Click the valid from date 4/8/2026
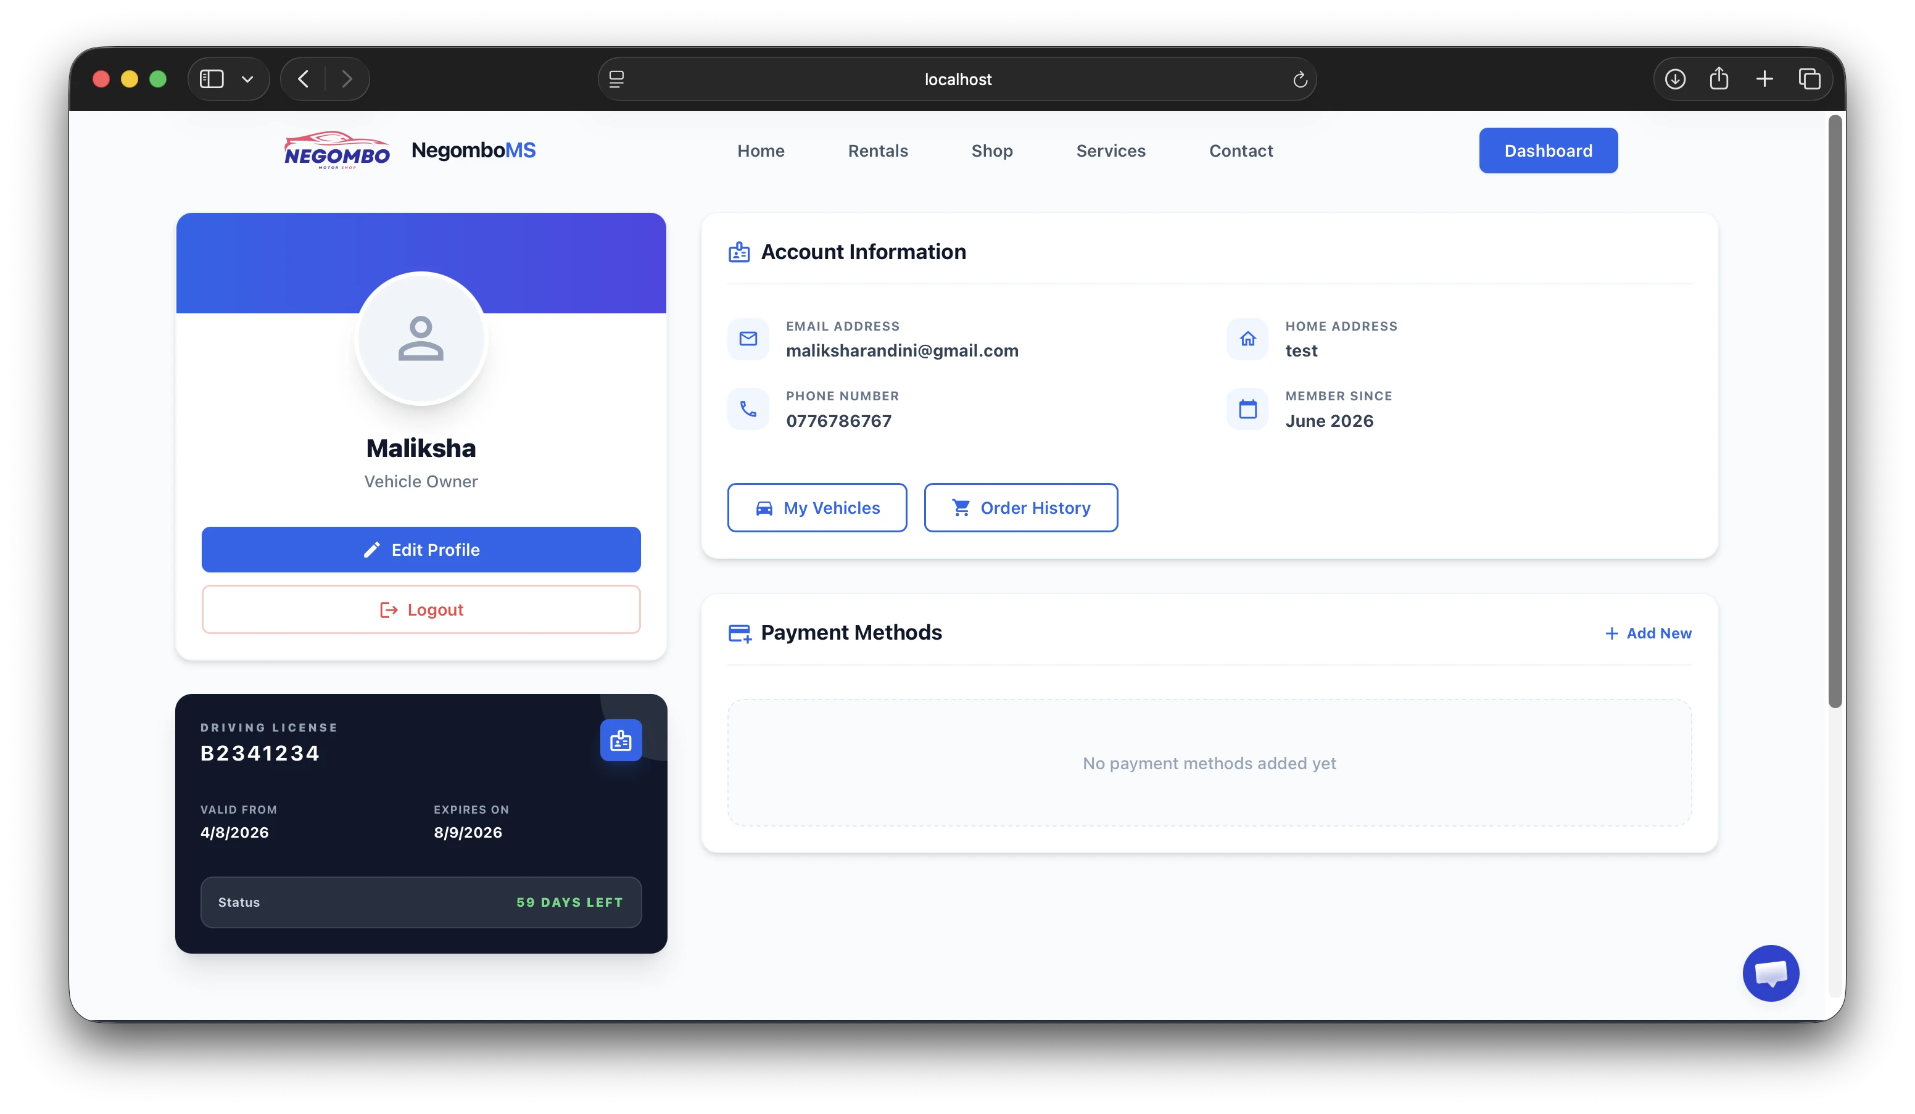 tap(234, 832)
